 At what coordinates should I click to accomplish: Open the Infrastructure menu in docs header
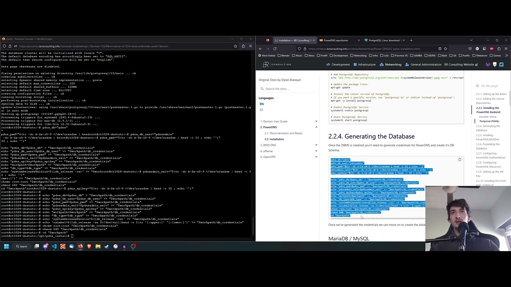pos(364,65)
